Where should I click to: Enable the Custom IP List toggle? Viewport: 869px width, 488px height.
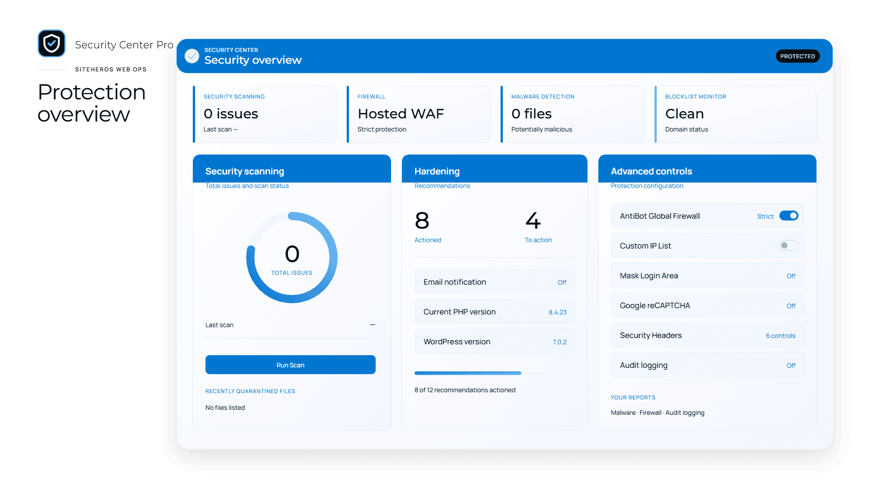(788, 245)
